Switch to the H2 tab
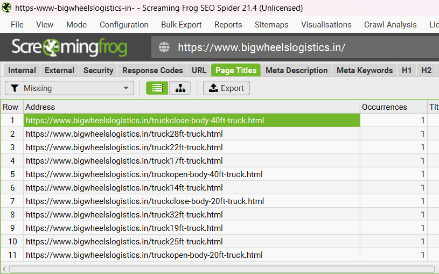 [x=427, y=70]
